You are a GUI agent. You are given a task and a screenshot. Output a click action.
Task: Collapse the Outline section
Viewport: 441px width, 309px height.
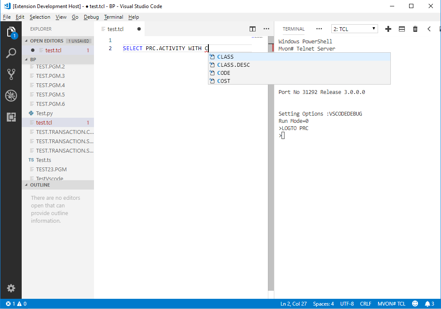pyautogui.click(x=26, y=185)
